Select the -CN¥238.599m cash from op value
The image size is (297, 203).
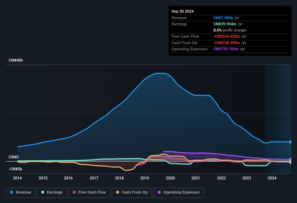coord(226,43)
